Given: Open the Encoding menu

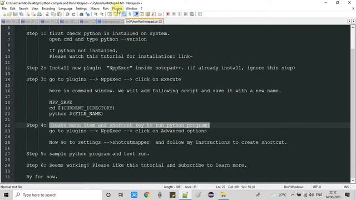Looking at the screenshot, I should coord(48,8).
